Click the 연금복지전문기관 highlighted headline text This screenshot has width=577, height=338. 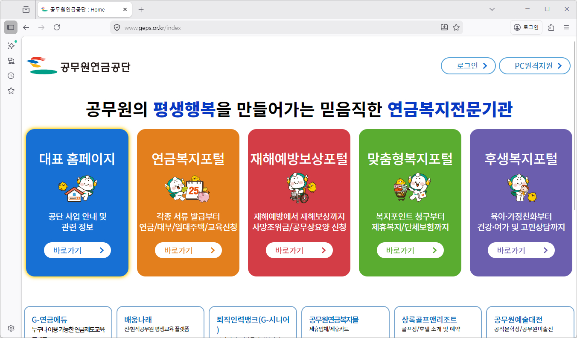click(450, 110)
